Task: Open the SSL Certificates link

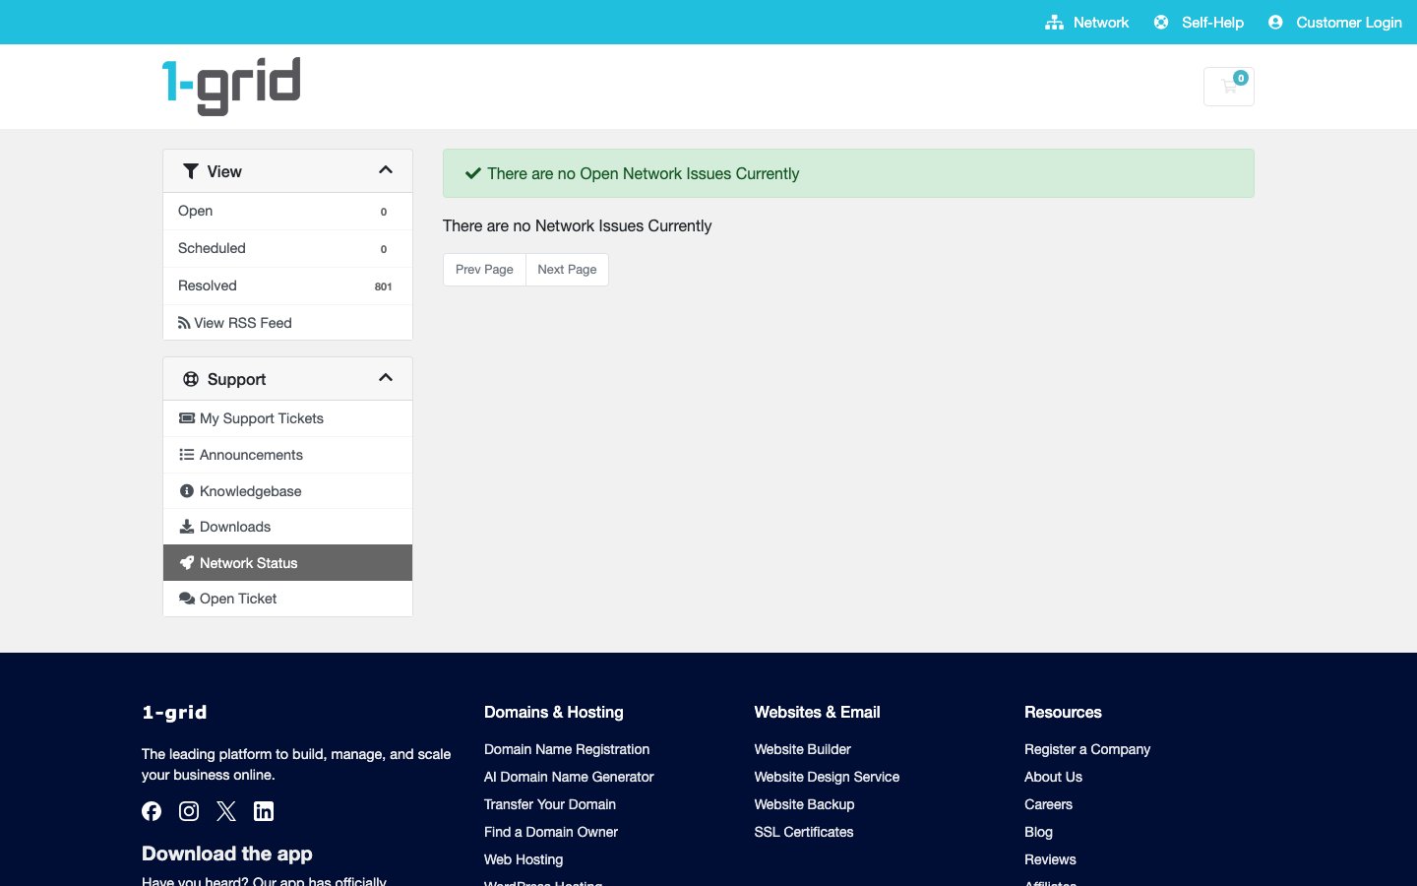Action: pos(804,832)
